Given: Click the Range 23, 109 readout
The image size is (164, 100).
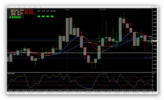Looking at the screenshot, I should point(17,13).
